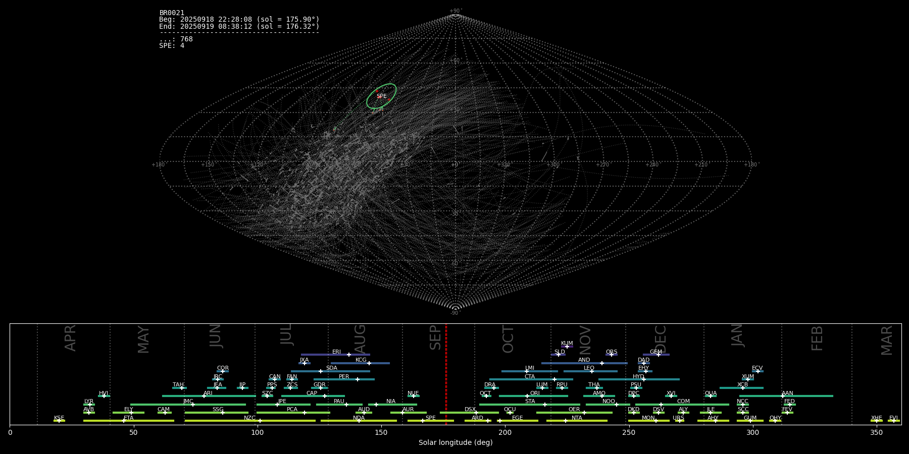Viewport: 909px width, 454px height.
Task: Pick the AUR shower label
Action: click(408, 410)
